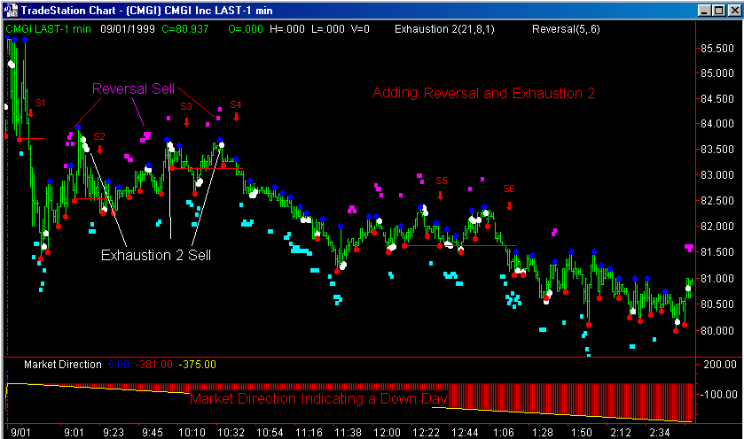Click the yellow -375.00 Market Direction value

197,364
